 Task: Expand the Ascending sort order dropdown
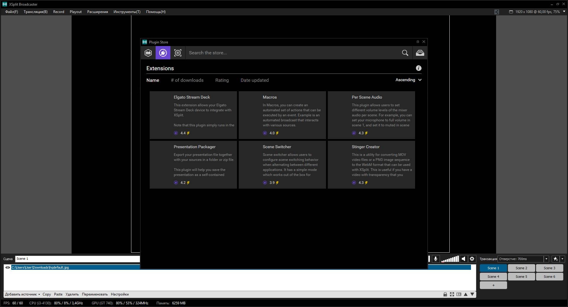click(409, 80)
